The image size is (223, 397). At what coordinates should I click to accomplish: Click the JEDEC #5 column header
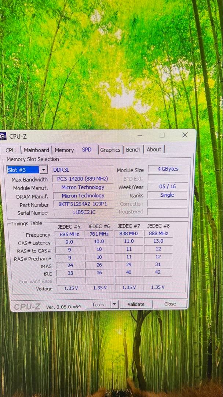(69, 226)
